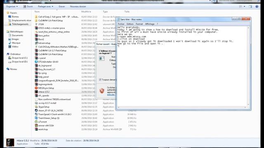Viewport: 264px width, 148px height.
Task: Click the red security shield icon in dialog
Action: coord(102,91)
